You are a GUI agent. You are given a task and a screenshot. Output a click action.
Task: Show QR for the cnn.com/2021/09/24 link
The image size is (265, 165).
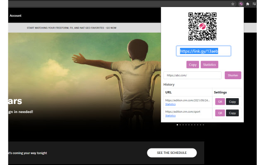point(220,102)
